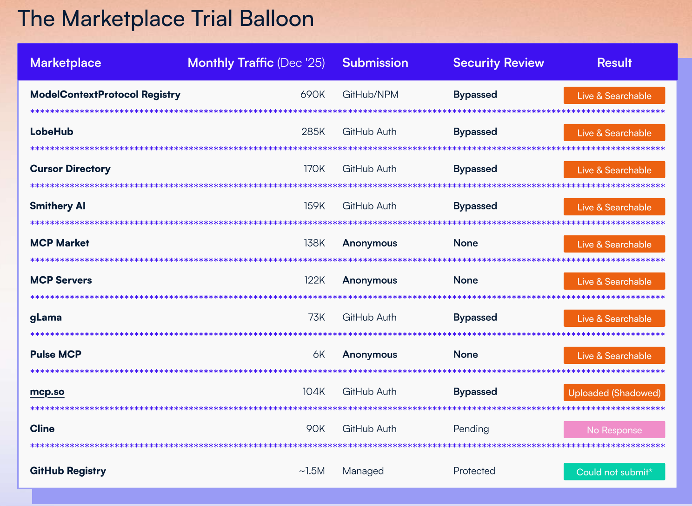Select the Monthly Traffic column header
This screenshot has height=506, width=692.
256,63
